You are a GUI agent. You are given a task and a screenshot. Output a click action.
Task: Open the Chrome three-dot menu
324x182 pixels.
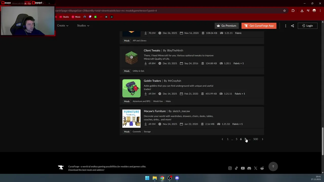point(320,11)
